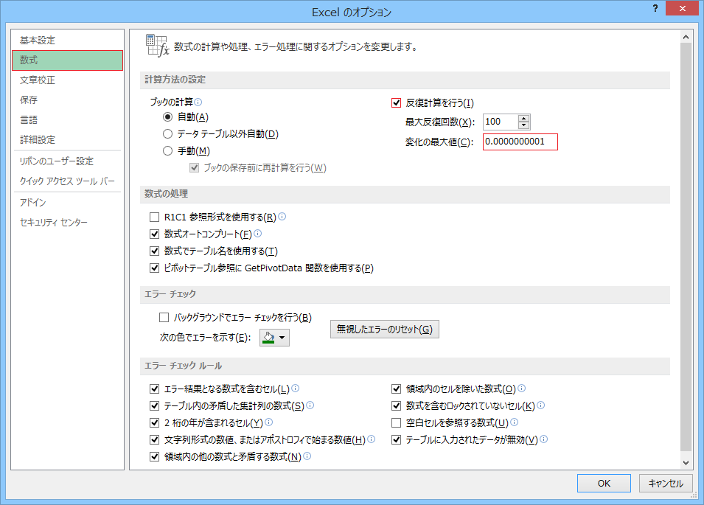This screenshot has height=505, width=704.
Task: Open 保存 category
Action: [x=67, y=100]
